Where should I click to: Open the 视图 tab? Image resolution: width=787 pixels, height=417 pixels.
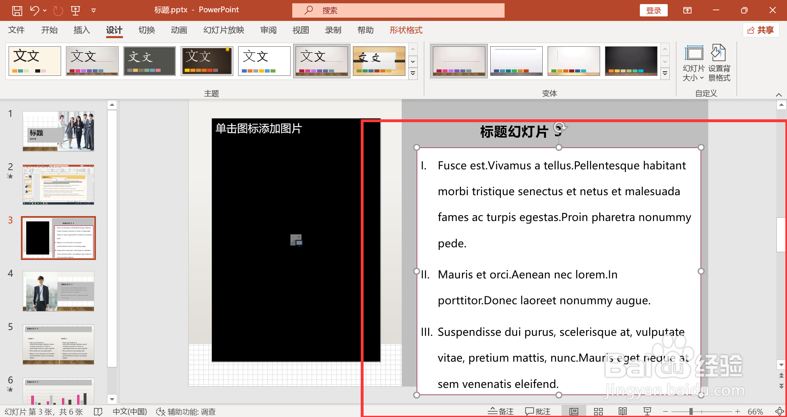click(x=300, y=30)
